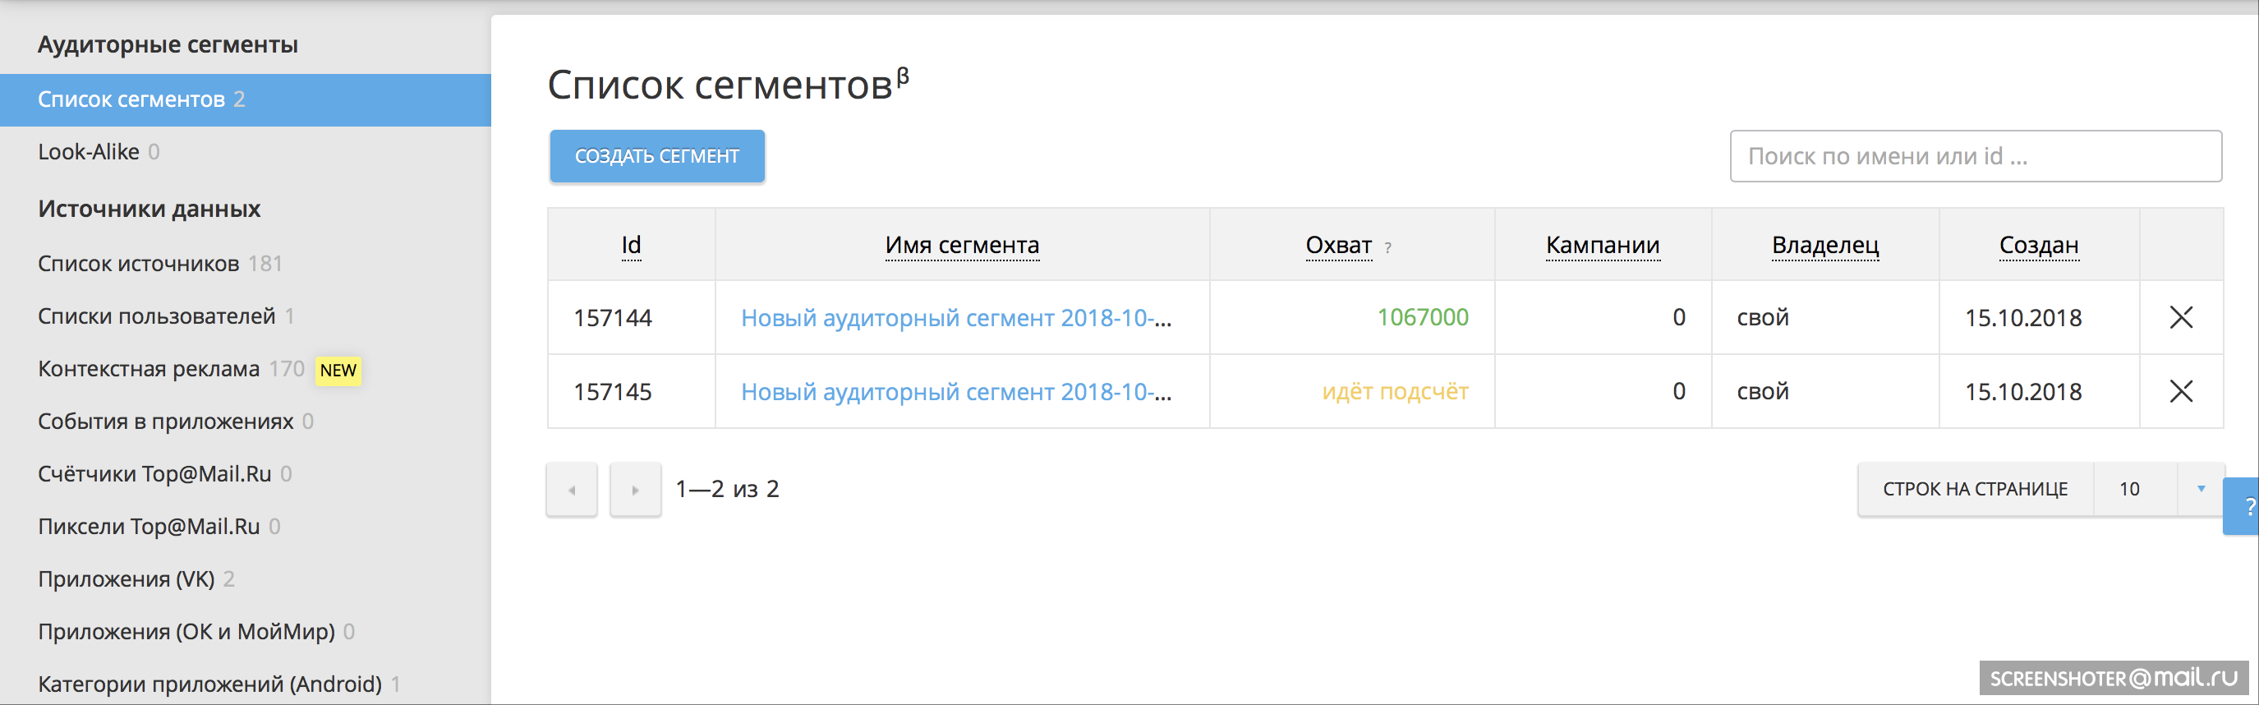This screenshot has width=2259, height=705.
Task: Open Счётчики Top@Mail.Ru in sidebar
Action: (154, 473)
